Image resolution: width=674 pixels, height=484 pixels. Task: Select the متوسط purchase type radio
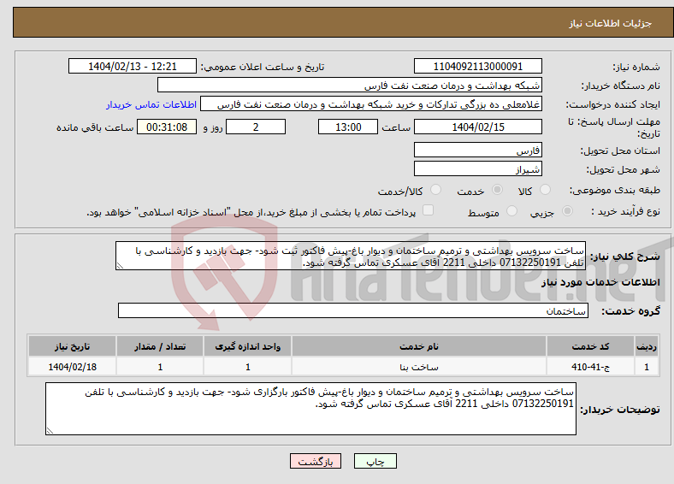tap(511, 211)
